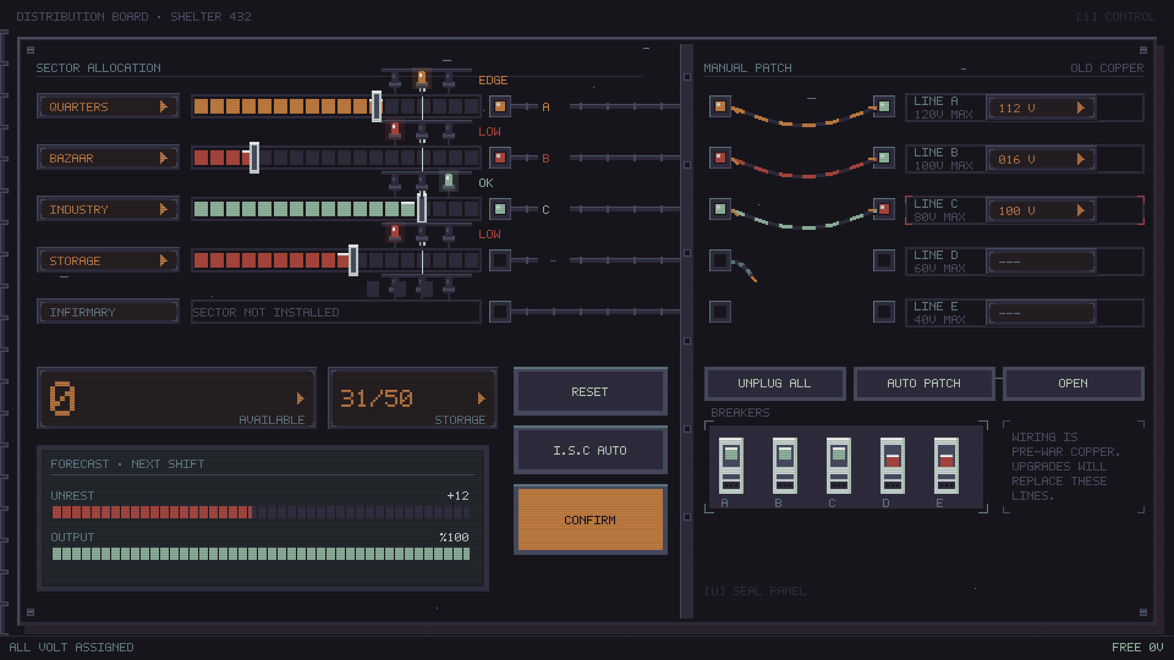
Task: Toggle breaker A switch
Action: click(731, 466)
